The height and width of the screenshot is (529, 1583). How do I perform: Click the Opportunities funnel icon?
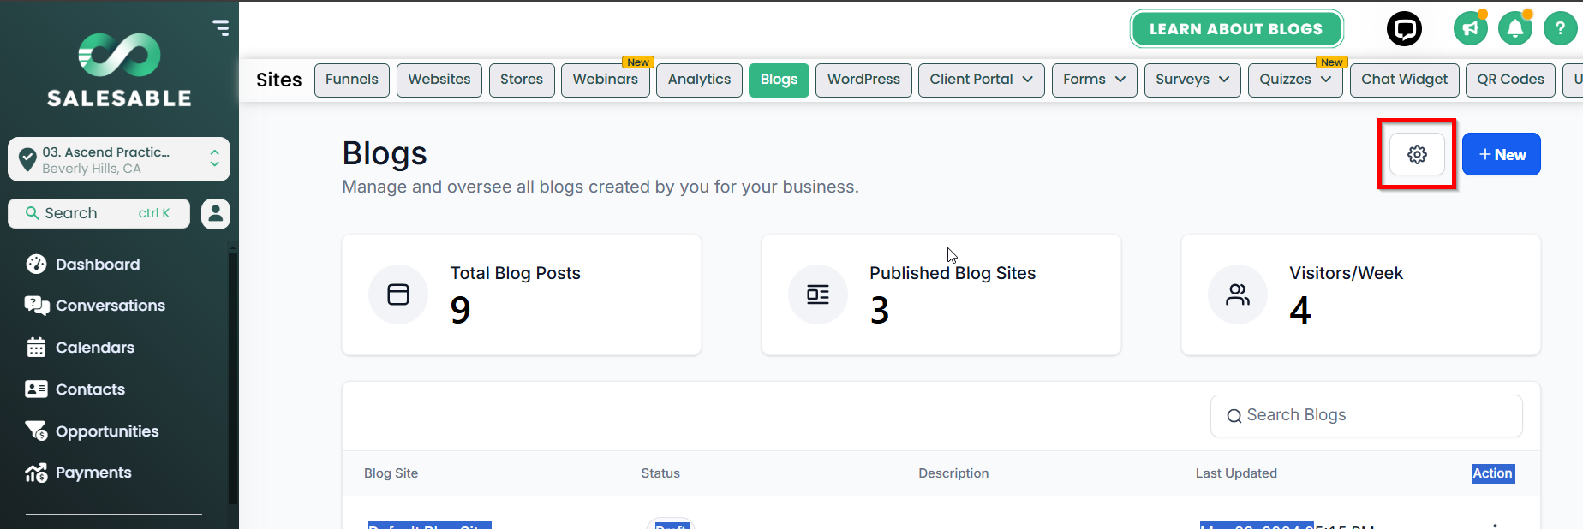(x=36, y=431)
